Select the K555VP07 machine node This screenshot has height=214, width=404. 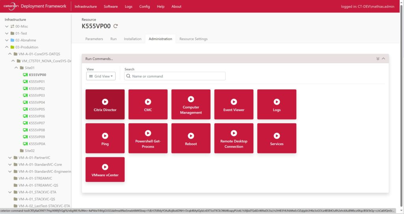tap(34, 123)
